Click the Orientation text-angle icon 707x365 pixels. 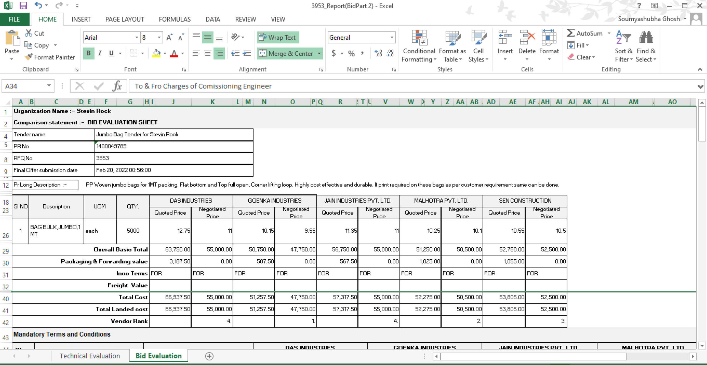pyautogui.click(x=235, y=37)
